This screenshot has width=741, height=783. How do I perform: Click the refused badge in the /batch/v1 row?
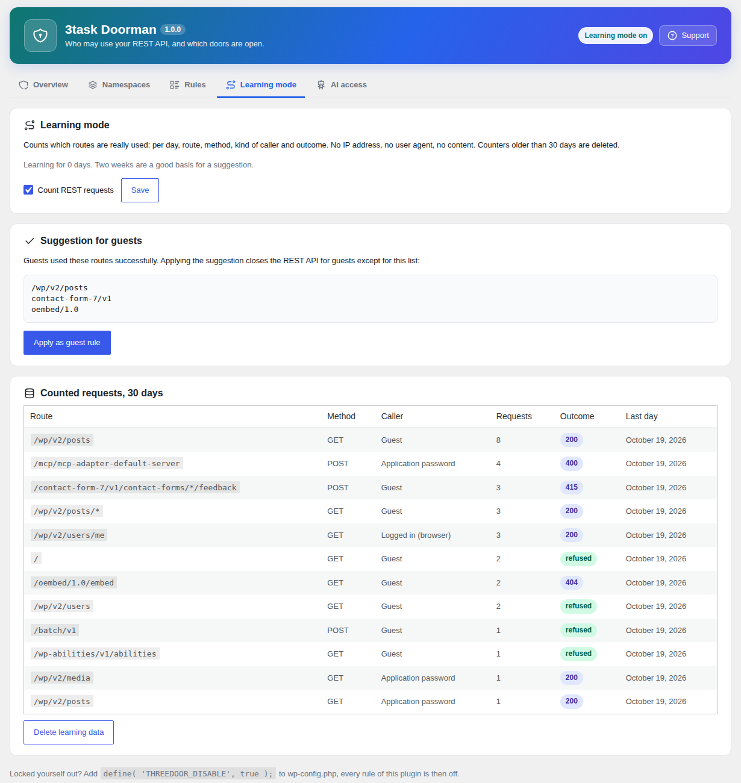pyautogui.click(x=578, y=631)
